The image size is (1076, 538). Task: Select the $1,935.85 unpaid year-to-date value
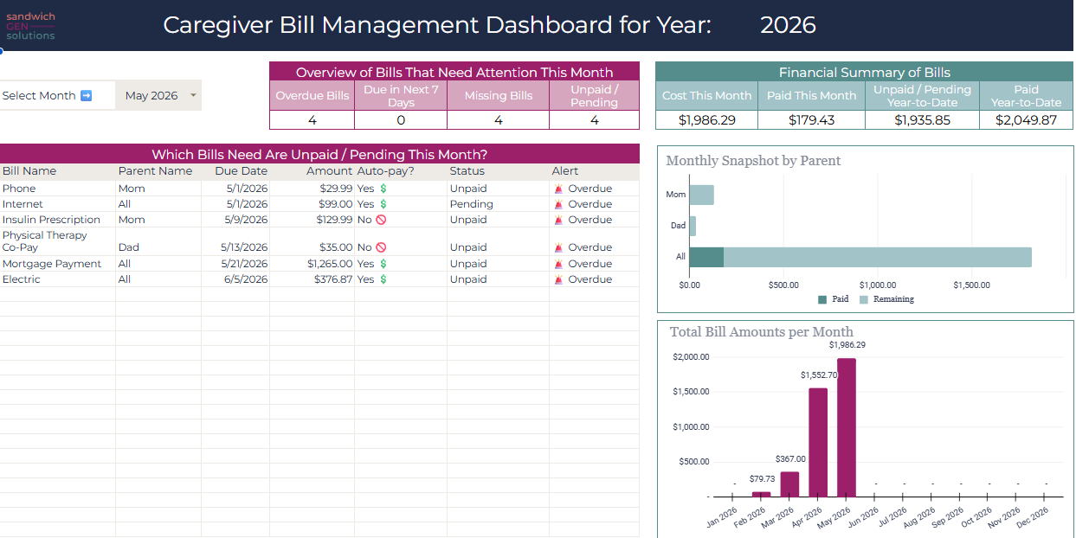(x=922, y=120)
